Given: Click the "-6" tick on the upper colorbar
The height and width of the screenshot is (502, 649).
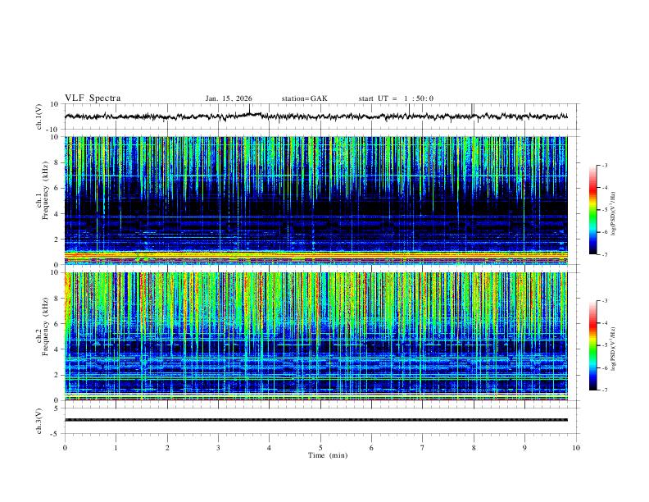Looking at the screenshot, I should click(x=604, y=232).
